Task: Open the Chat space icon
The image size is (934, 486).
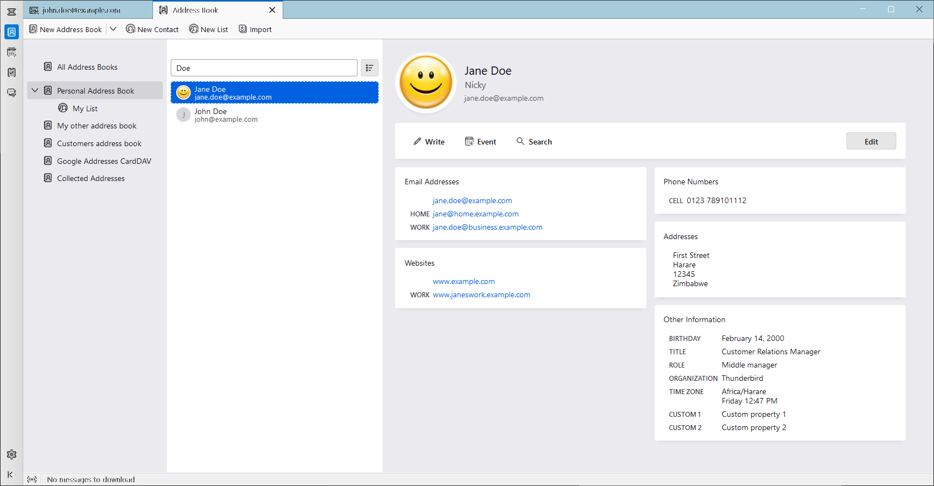Action: coord(12,92)
